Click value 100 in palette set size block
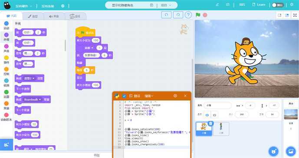 [35, 135]
